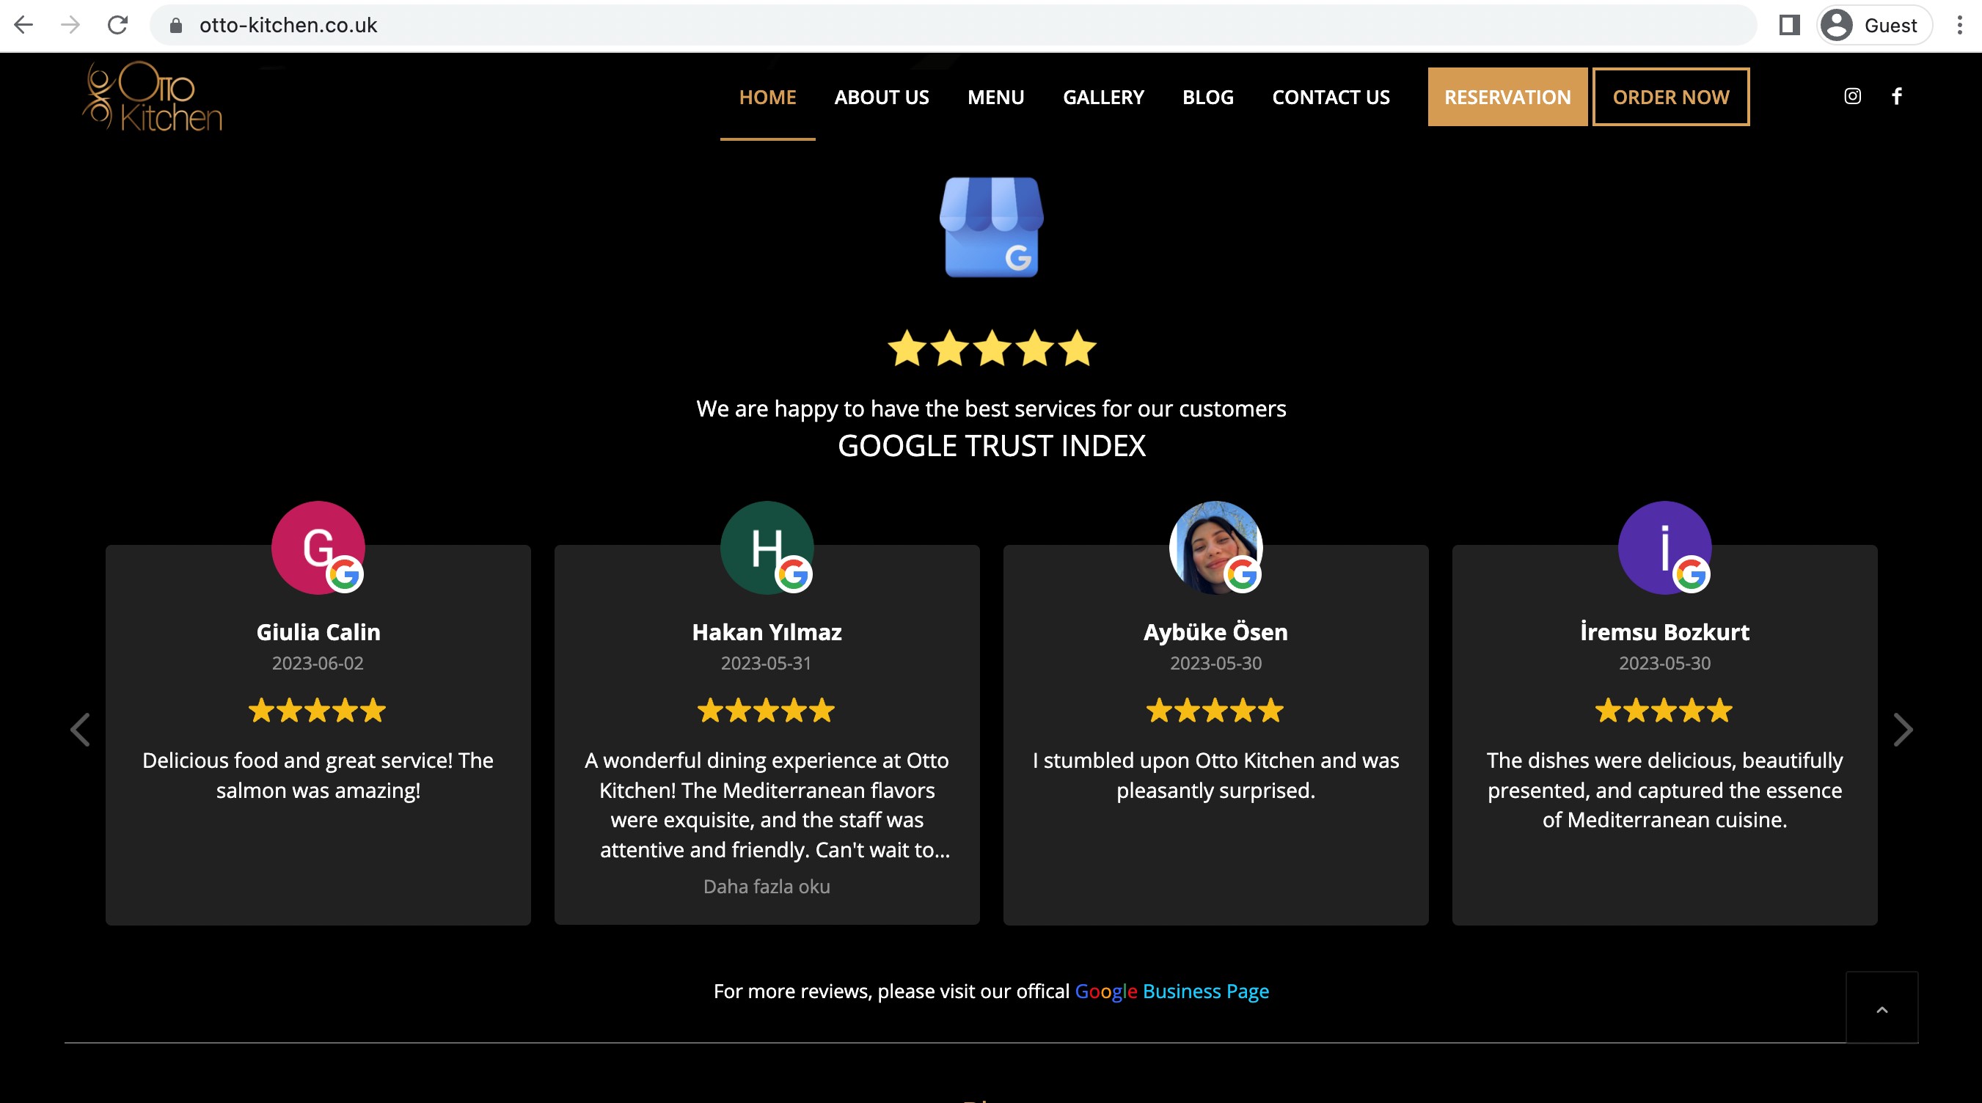
Task: Open the BLOG page
Action: tap(1208, 97)
